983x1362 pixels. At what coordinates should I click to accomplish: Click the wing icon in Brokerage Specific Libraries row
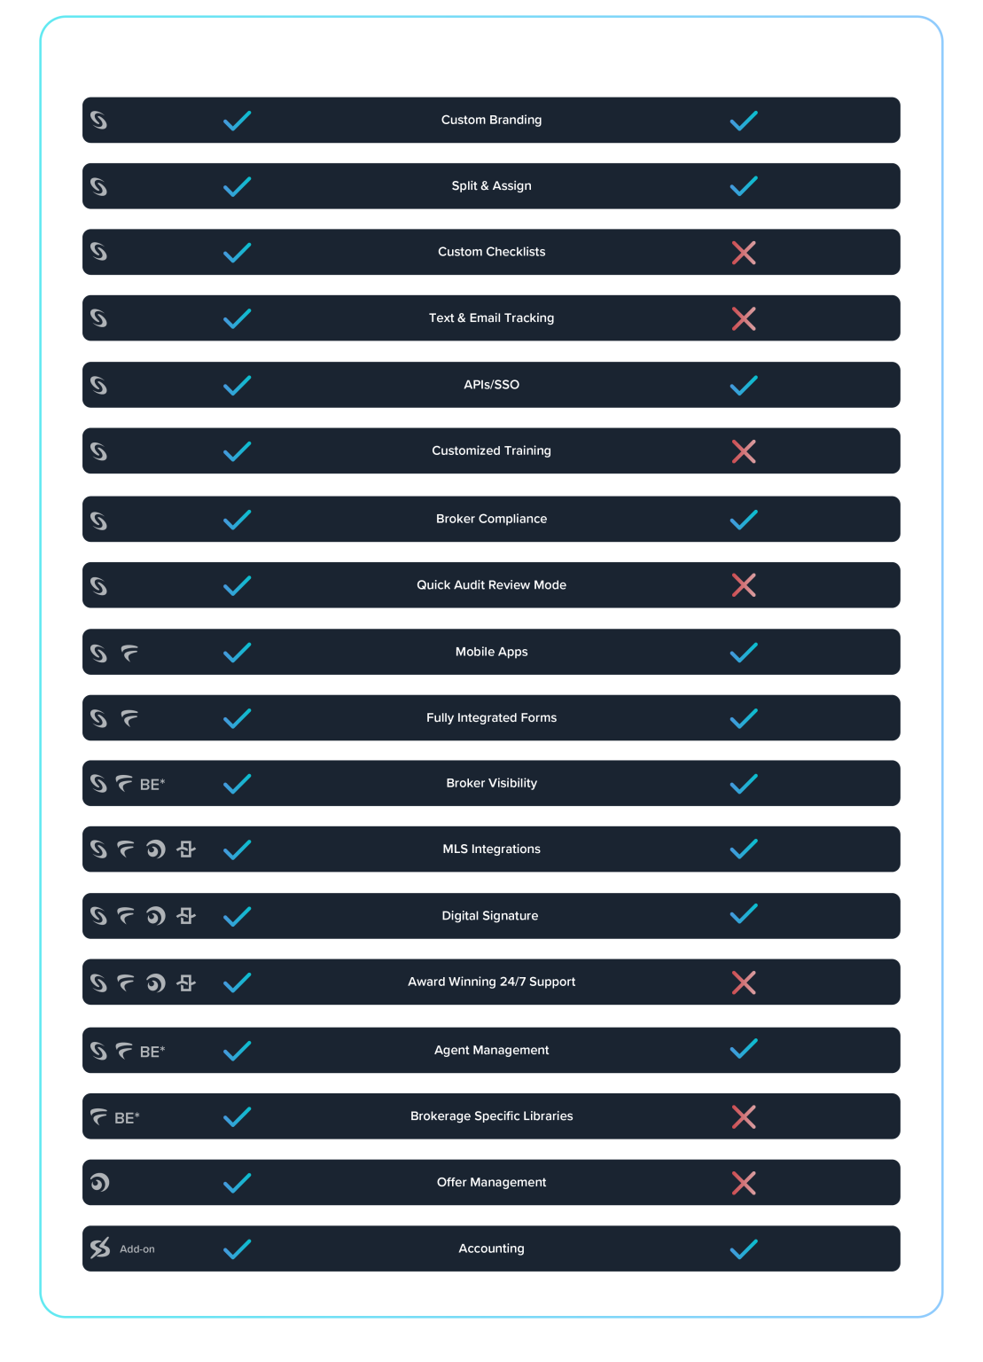point(98,1116)
